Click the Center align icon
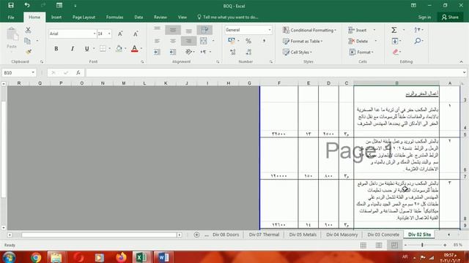Image resolution: width=469 pixels, height=263 pixels. 173,41
